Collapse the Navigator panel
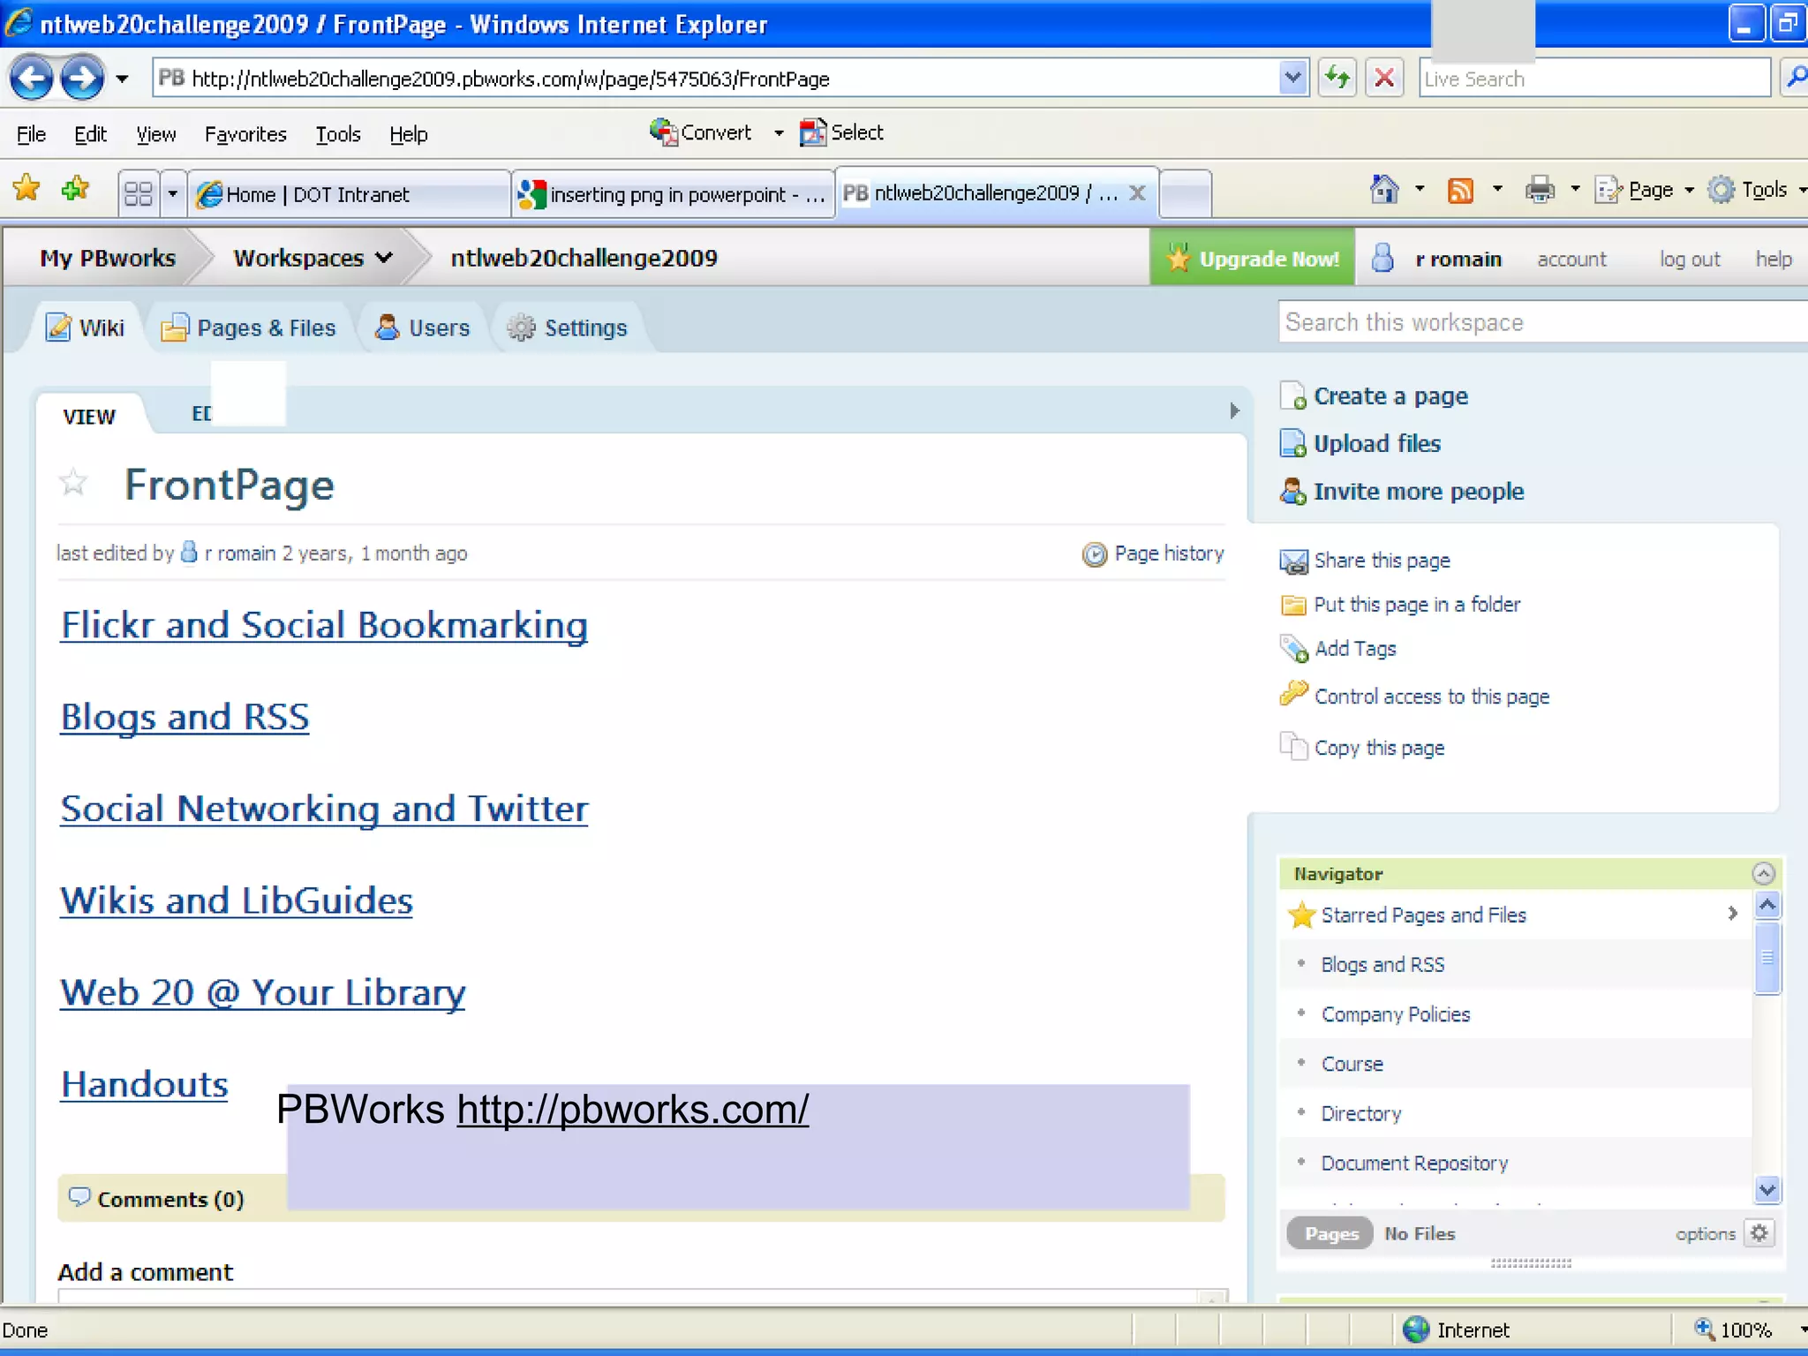This screenshot has width=1808, height=1356. point(1763,873)
